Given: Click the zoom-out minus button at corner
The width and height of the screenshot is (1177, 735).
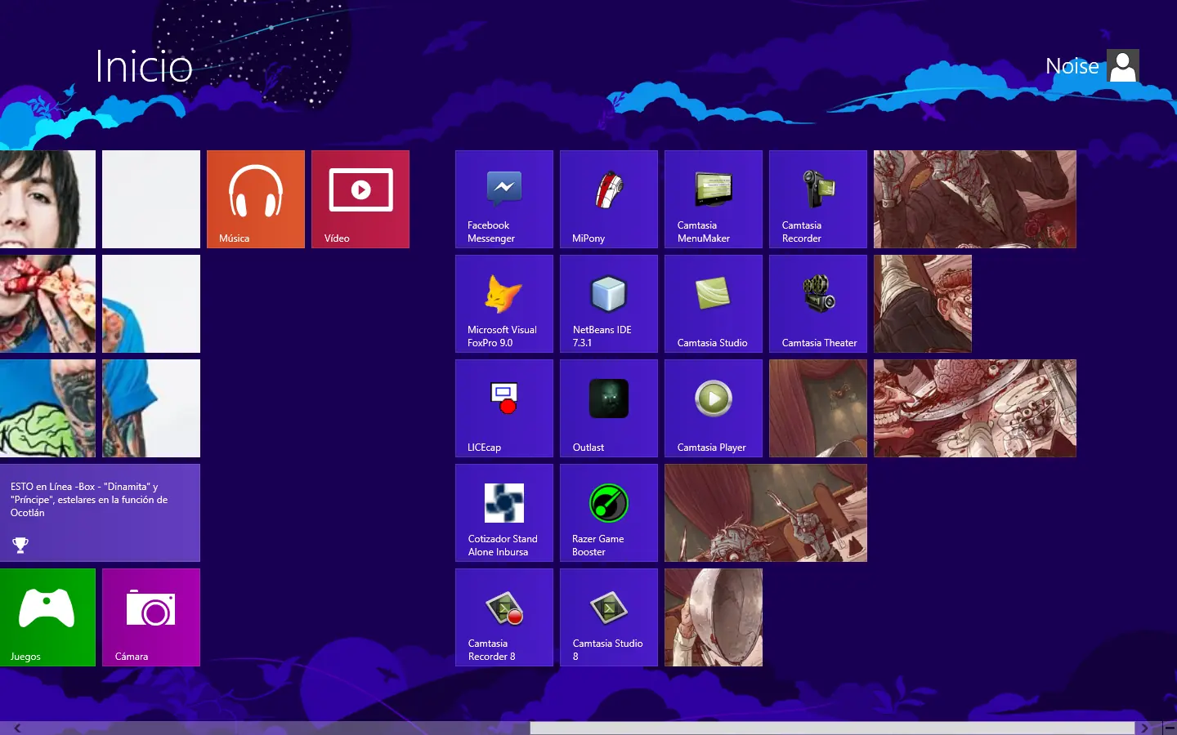Looking at the screenshot, I should 1170,728.
